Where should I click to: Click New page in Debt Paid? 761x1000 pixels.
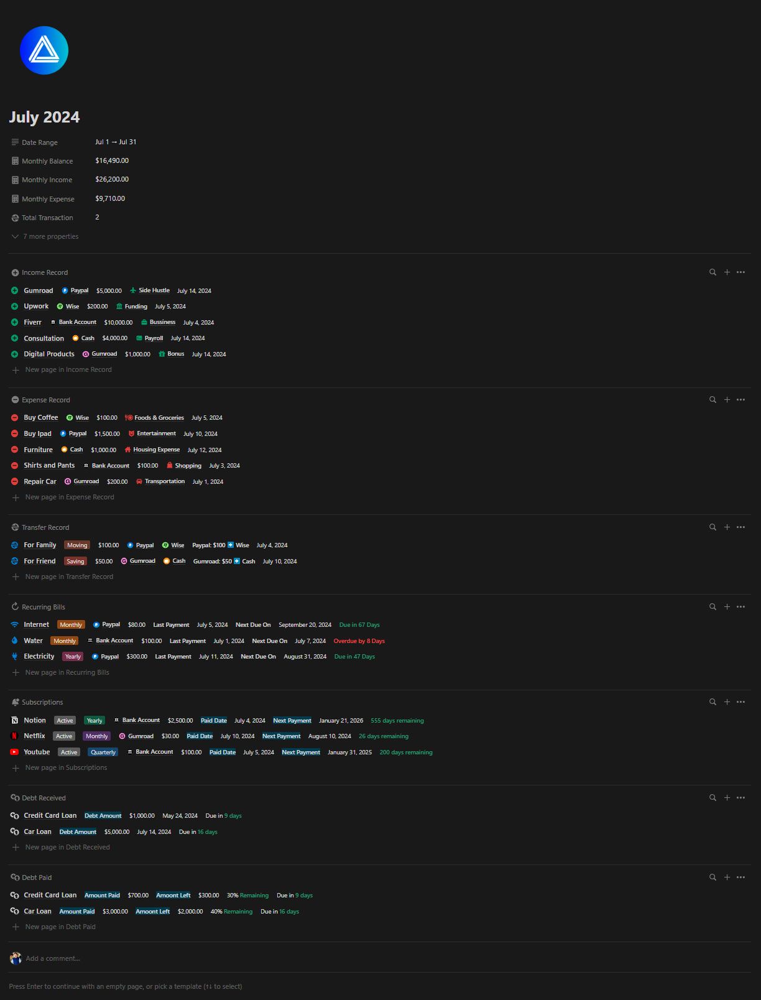54,927
